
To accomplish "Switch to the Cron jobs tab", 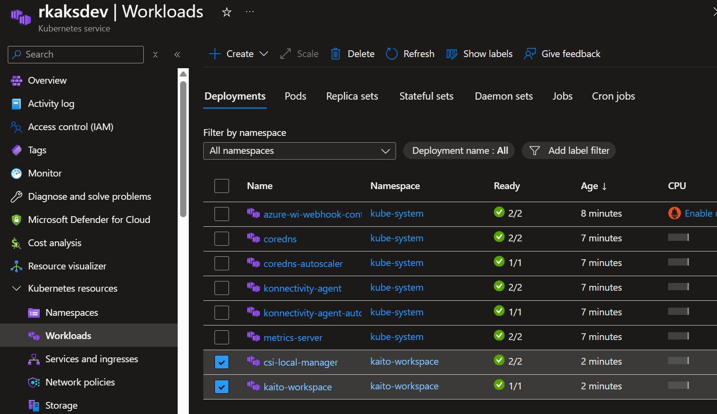I will (613, 96).
